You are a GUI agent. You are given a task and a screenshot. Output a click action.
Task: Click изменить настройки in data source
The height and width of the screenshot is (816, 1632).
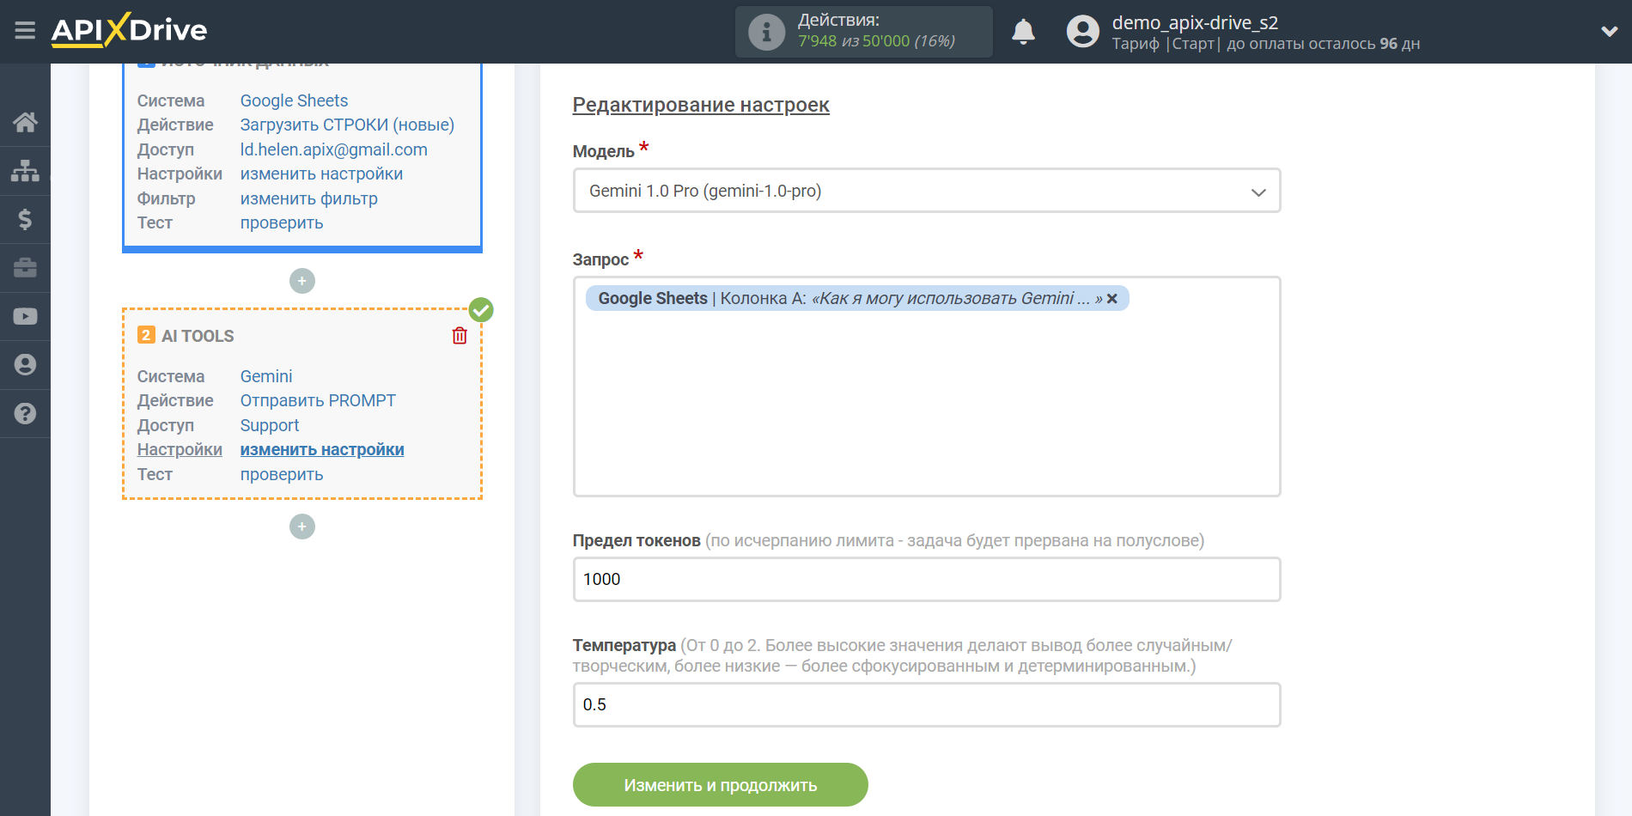coord(321,174)
